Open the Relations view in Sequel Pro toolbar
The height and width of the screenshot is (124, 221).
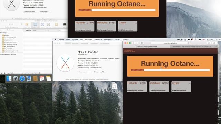(x=42, y=25)
